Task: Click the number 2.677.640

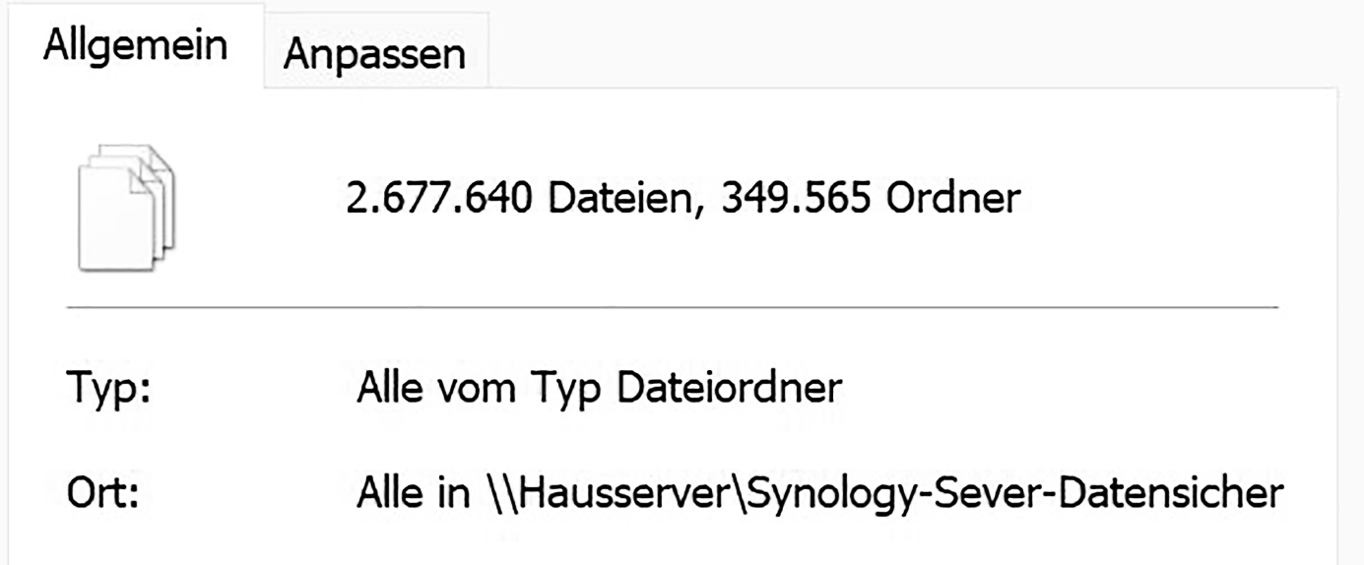Action: click(x=440, y=201)
